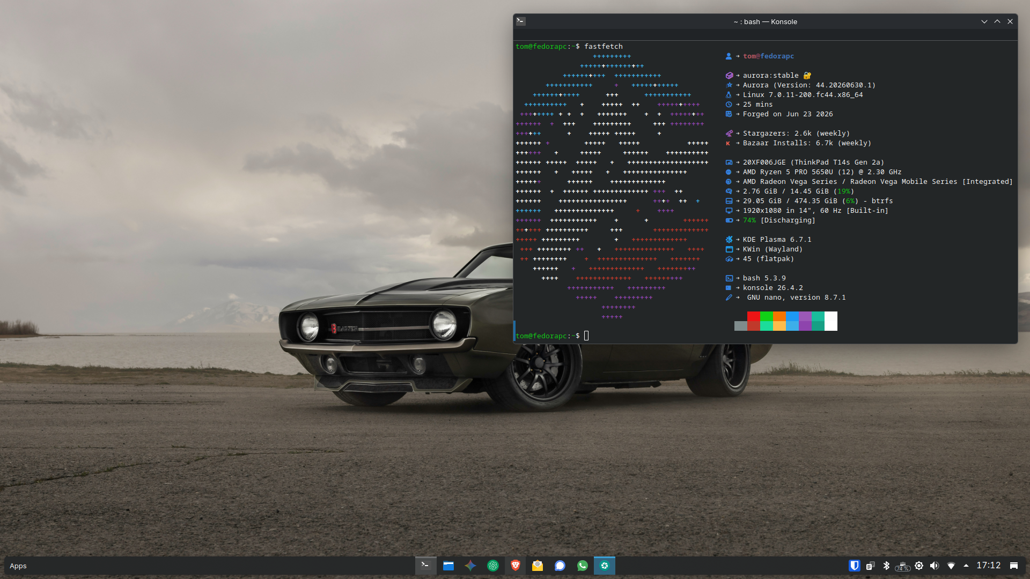
Task: Click the user icon beside tom@fedorapc
Action: tap(729, 56)
